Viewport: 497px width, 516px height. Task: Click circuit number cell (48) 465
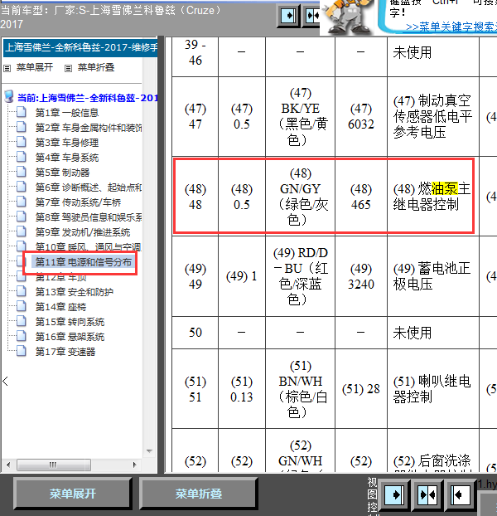point(361,197)
